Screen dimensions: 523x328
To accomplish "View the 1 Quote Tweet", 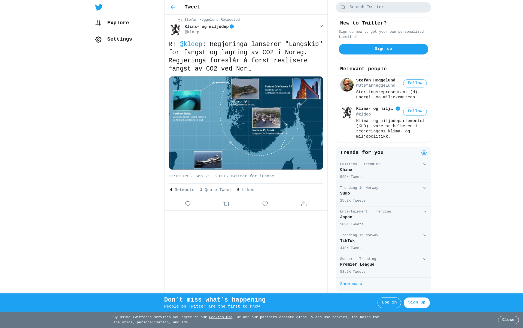I will pyautogui.click(x=215, y=190).
